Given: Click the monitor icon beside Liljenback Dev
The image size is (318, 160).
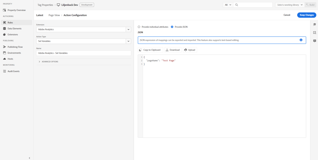Looking at the screenshot, I should [59, 5].
